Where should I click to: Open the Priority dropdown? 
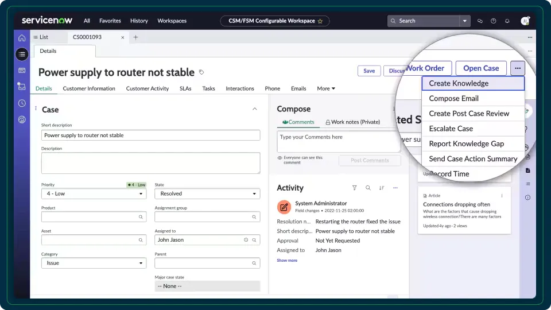point(94,193)
